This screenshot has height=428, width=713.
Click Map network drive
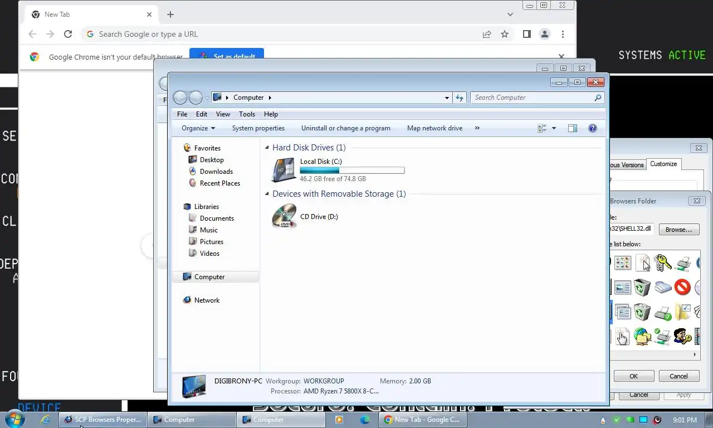tap(434, 128)
